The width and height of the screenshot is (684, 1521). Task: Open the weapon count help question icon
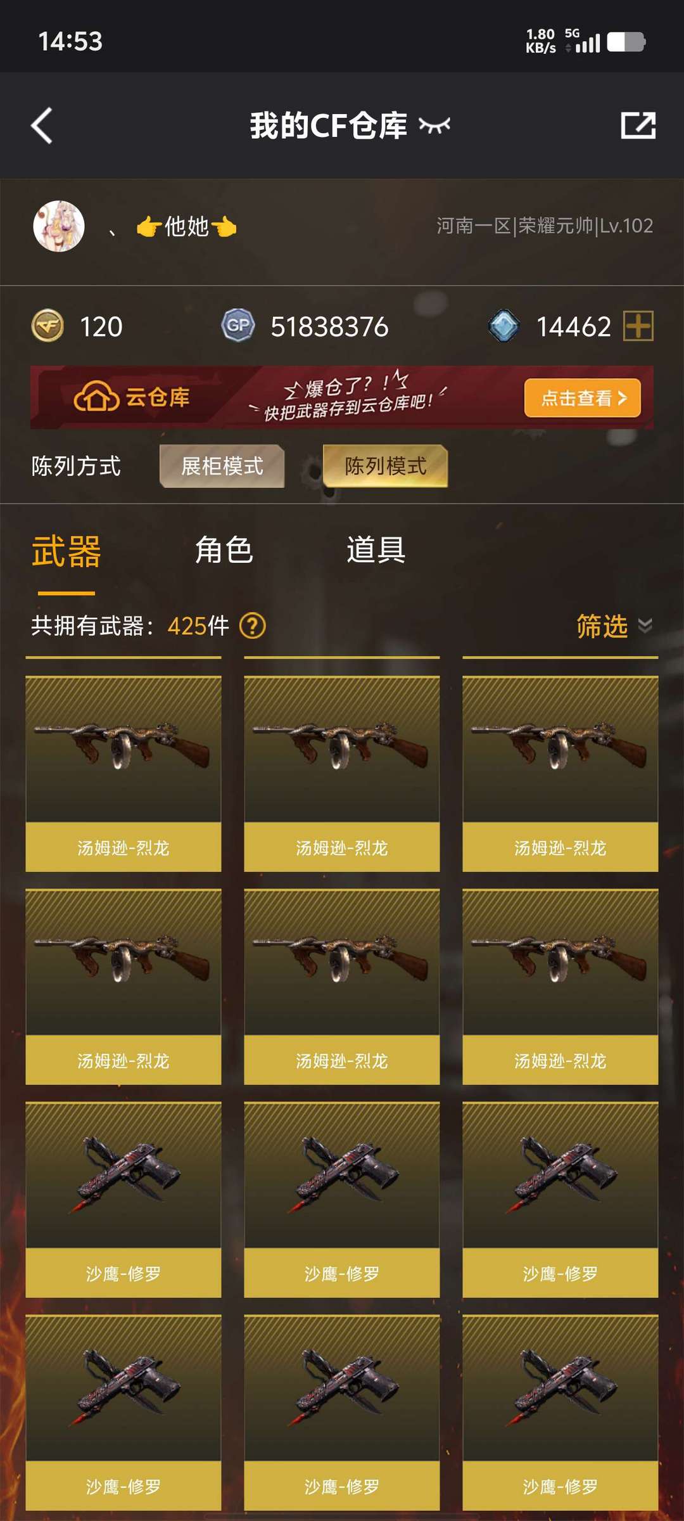253,626
